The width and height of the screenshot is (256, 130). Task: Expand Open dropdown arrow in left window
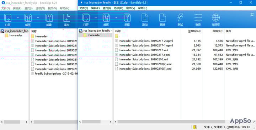[18, 18]
